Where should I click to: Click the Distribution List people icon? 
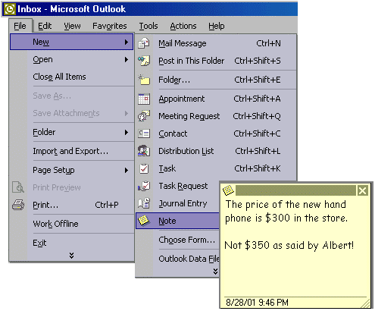[x=144, y=151]
